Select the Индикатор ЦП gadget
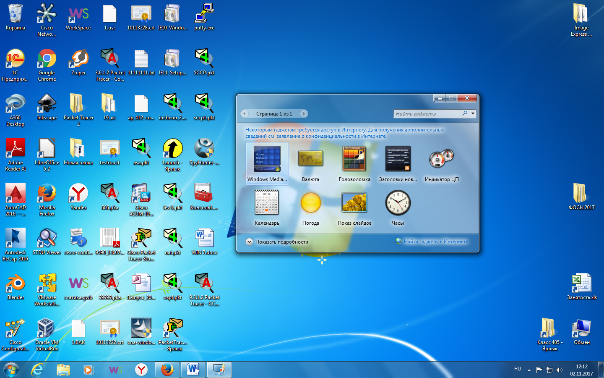 [442, 163]
